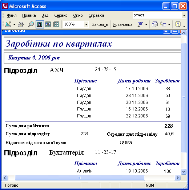This screenshot has width=189, height=190.
Task: Click horizontal scrollbar left arrow
Action: point(5,178)
